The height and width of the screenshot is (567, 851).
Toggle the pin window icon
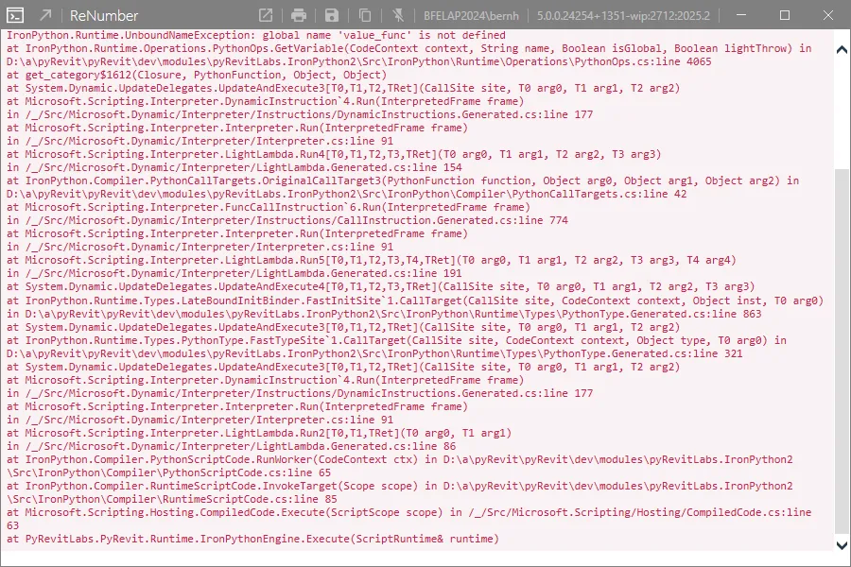[398, 15]
